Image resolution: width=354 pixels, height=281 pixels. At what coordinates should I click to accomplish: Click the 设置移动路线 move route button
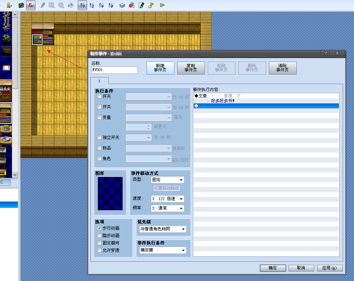(167, 188)
